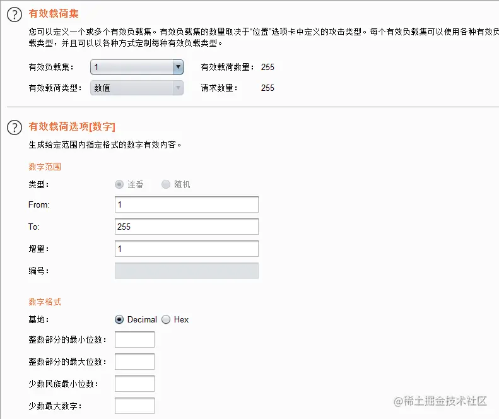Open the 有效负载集 dropdown showing 1
499x419 pixels.
[137, 67]
